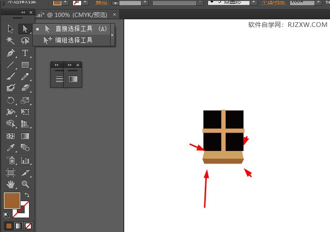Select the Column Graph tool
The height and width of the screenshot is (232, 330).
[25, 160]
